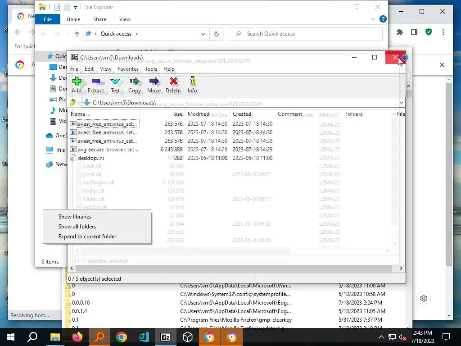Select the Move tool in 7-Zip
Viewport: 461px width, 346px height.
point(154,85)
